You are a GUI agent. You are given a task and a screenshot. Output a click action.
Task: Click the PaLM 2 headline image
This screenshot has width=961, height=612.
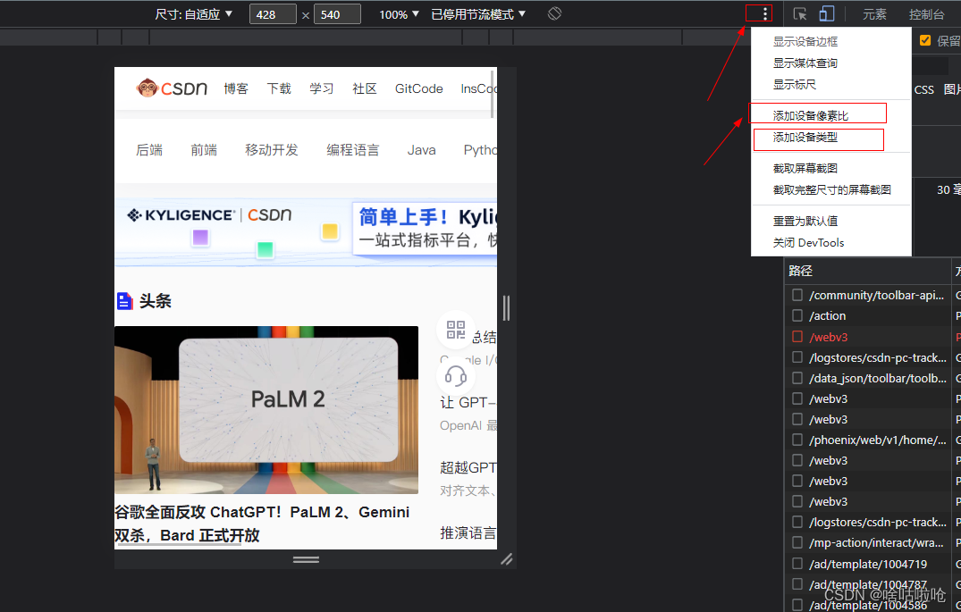click(266, 410)
